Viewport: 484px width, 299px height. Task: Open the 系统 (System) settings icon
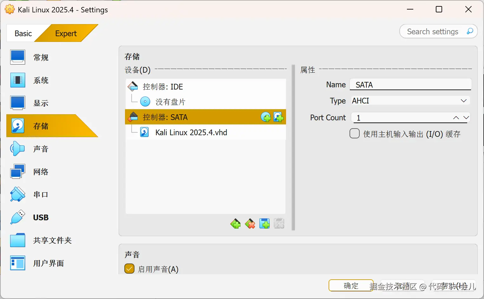click(x=17, y=80)
